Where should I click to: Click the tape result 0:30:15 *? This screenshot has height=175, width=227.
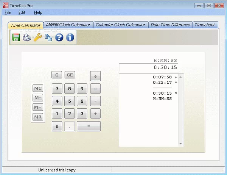[x=165, y=93]
